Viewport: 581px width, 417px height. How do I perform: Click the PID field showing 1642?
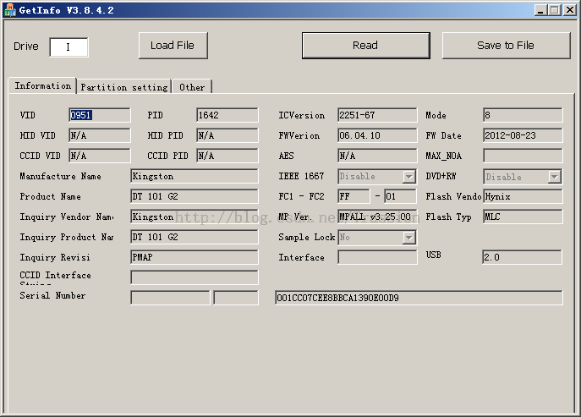(x=227, y=115)
